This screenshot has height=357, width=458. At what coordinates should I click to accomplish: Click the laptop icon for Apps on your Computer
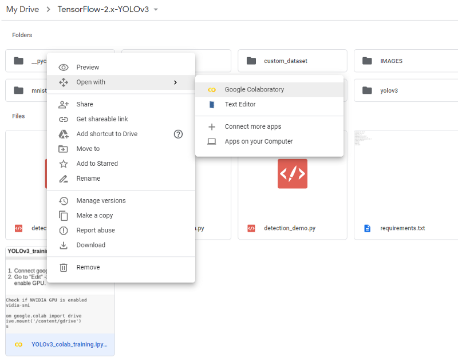pos(212,141)
